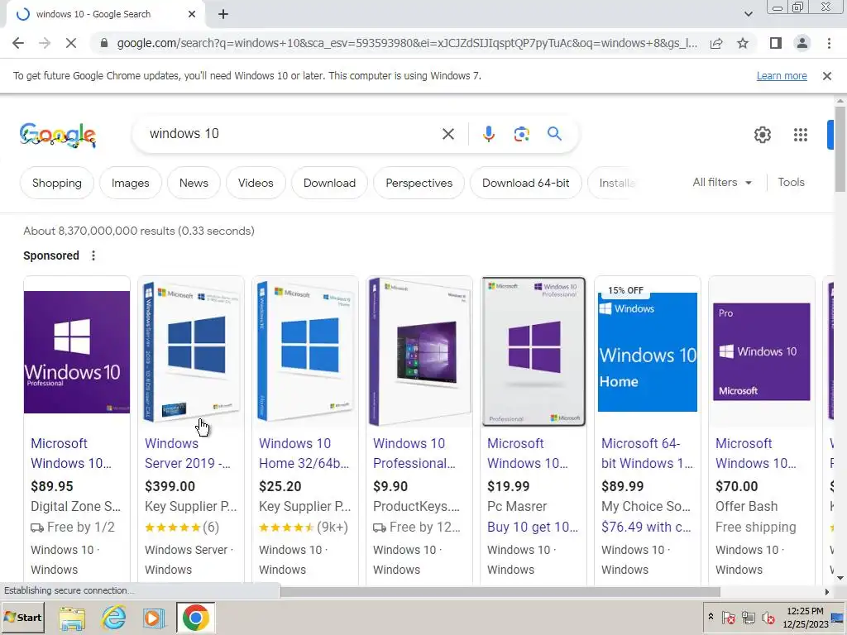Click the vertical page scrollbar thumb

840,149
